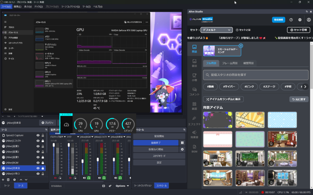This screenshot has width=313, height=195.
Task: Pause the recording with pause icon
Action: click(x=182, y=143)
